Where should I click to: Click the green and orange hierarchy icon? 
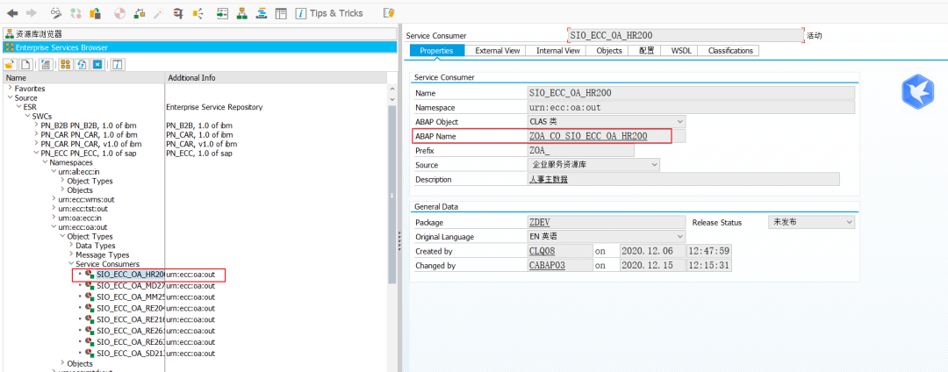[242, 12]
